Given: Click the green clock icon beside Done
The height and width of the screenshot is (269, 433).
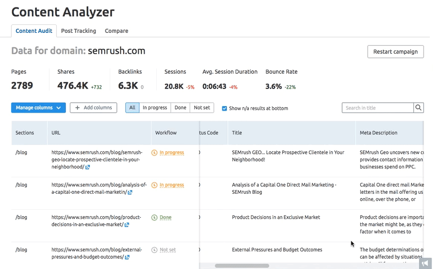Looking at the screenshot, I should pyautogui.click(x=155, y=218).
